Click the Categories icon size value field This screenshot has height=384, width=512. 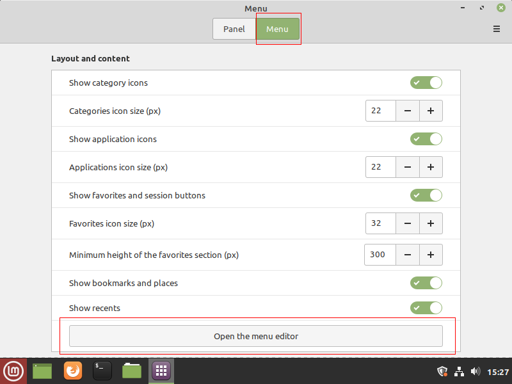[x=381, y=111]
